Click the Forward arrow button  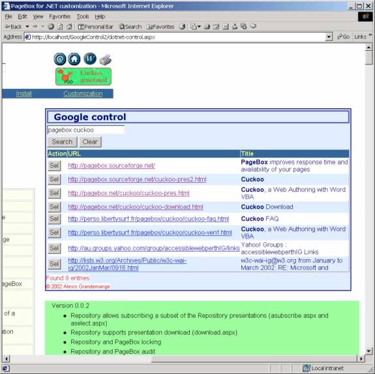pyautogui.click(x=35, y=27)
